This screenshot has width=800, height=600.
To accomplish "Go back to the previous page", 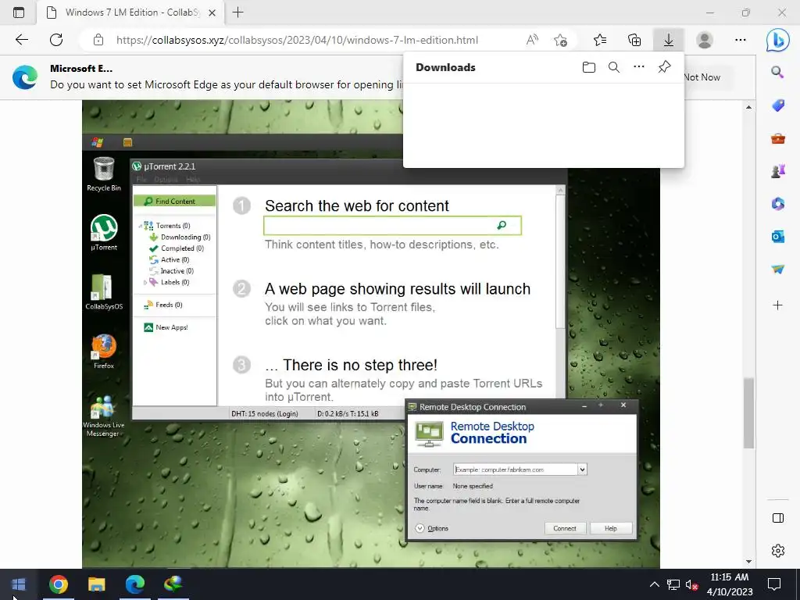I will [21, 40].
